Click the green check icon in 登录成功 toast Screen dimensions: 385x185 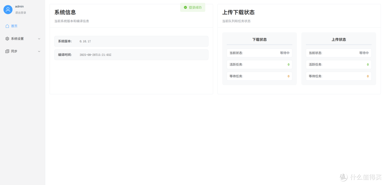pos(185,7)
